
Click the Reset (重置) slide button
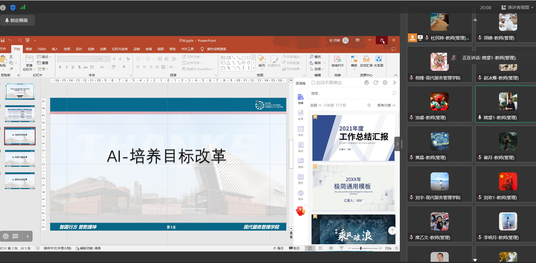43,63
